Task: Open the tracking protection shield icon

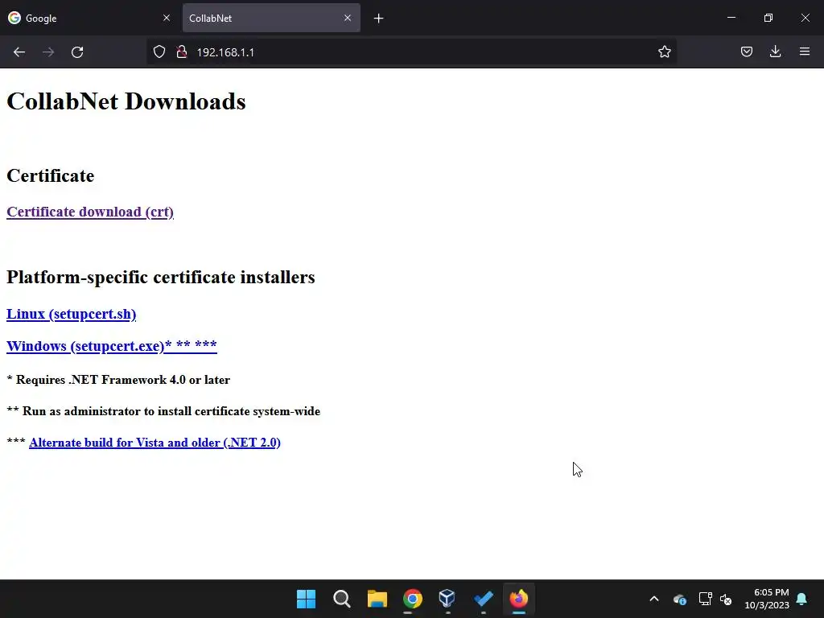Action: tap(159, 52)
